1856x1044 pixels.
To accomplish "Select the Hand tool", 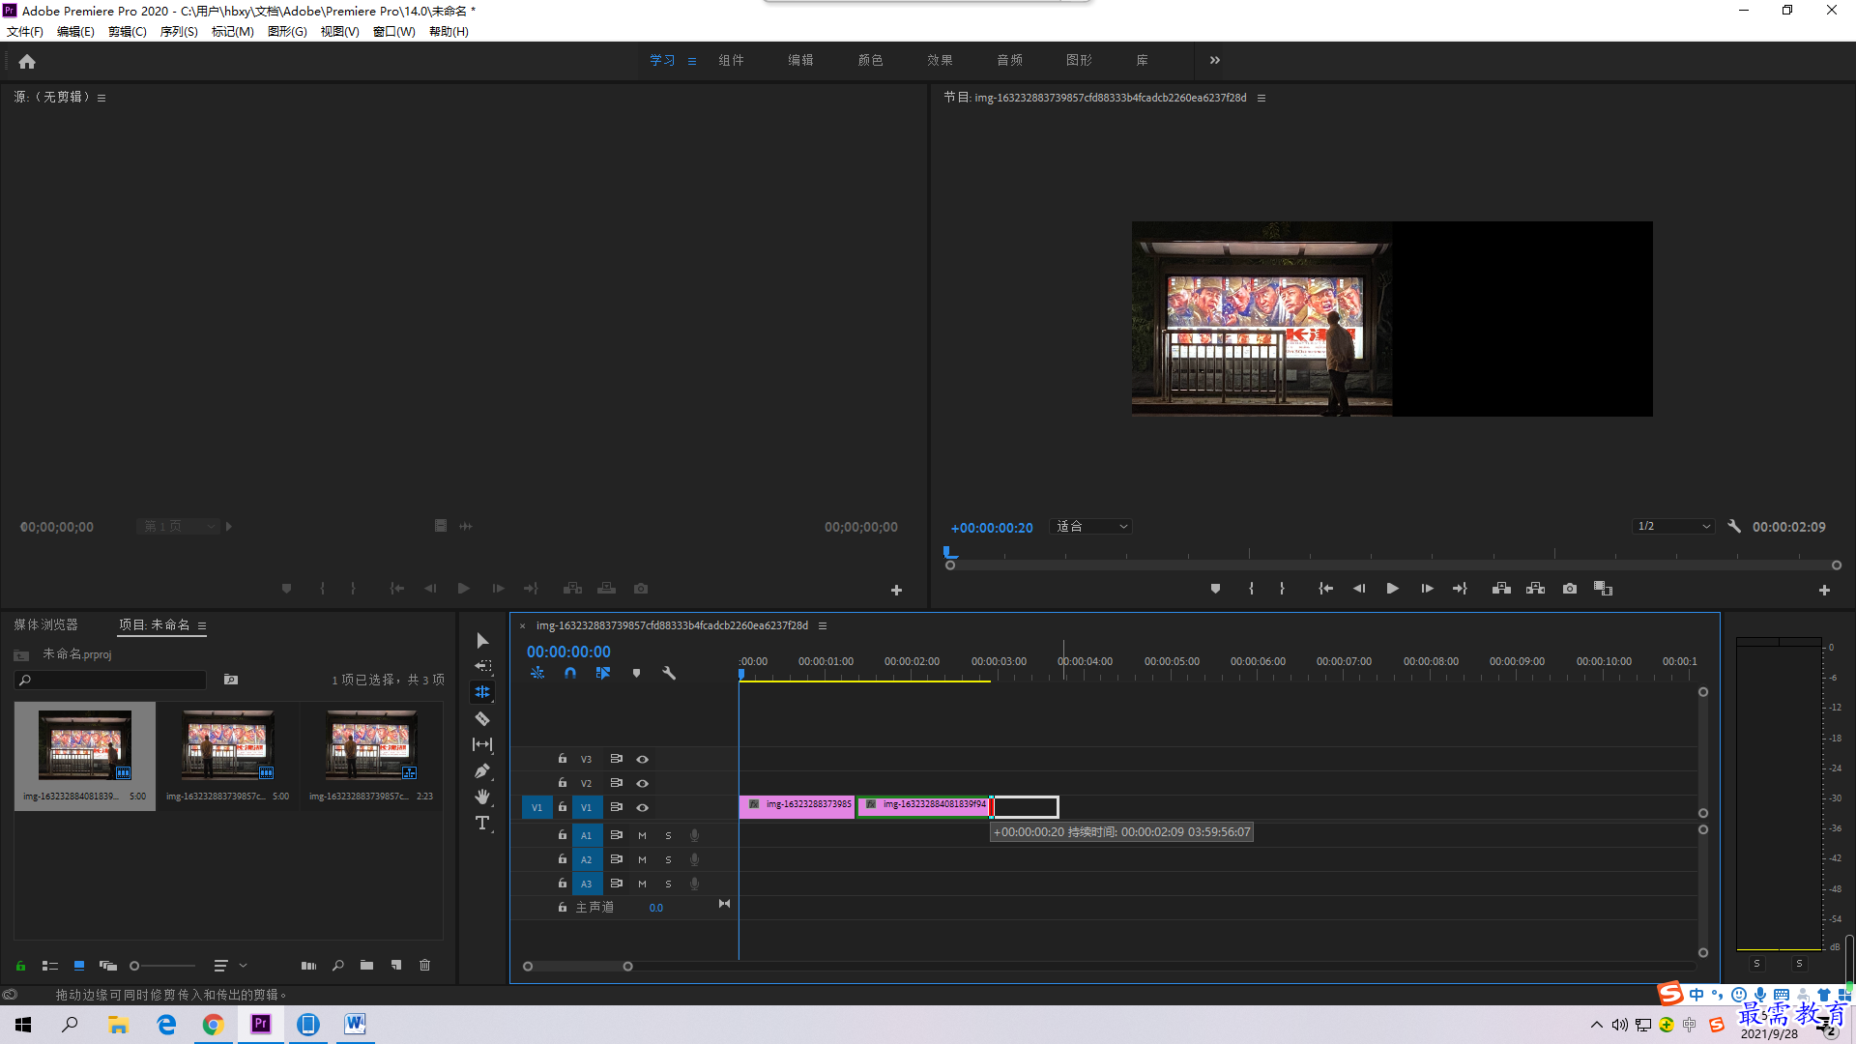I will pyautogui.click(x=482, y=797).
